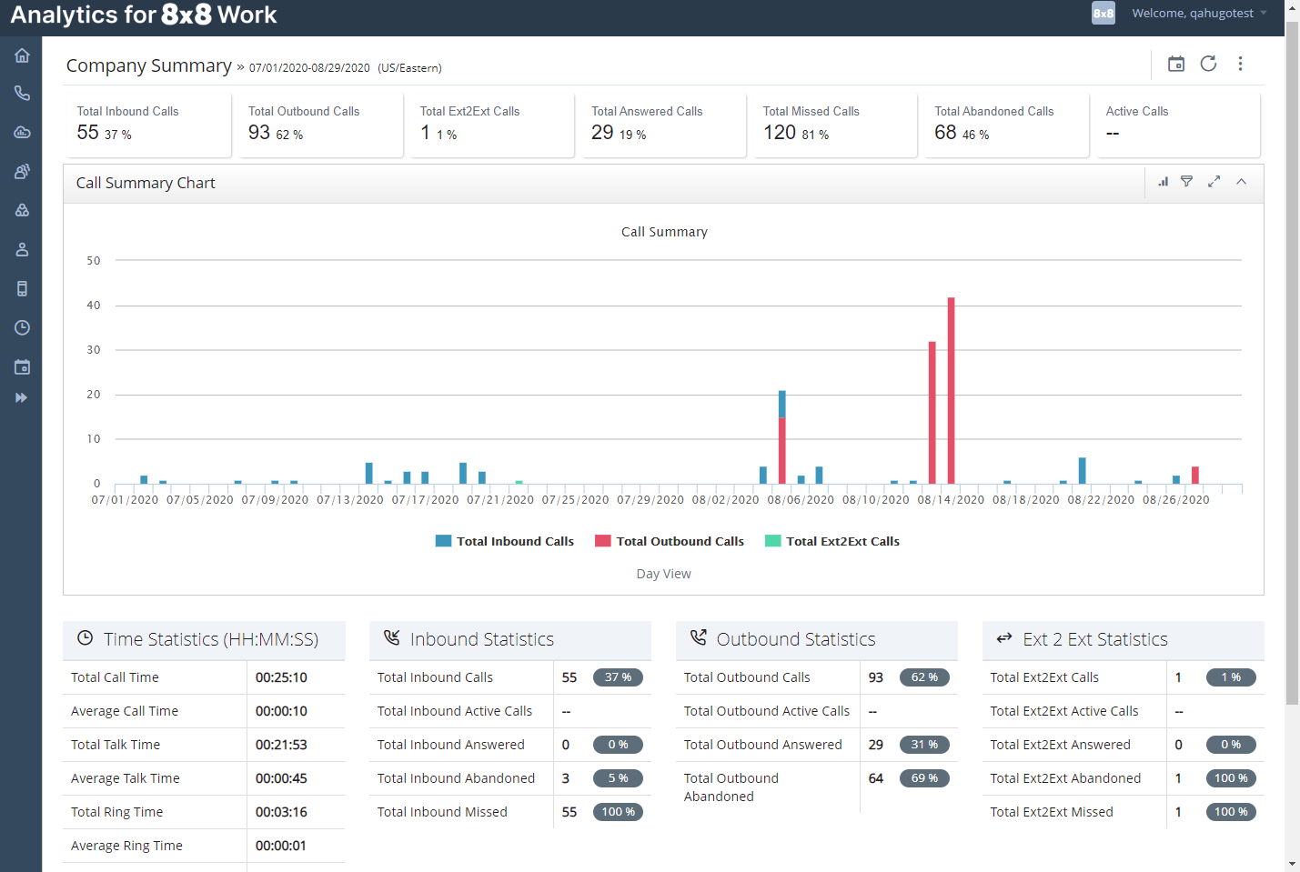1300x872 pixels.
Task: Collapse the Call Summary Chart panel
Action: click(x=1241, y=182)
